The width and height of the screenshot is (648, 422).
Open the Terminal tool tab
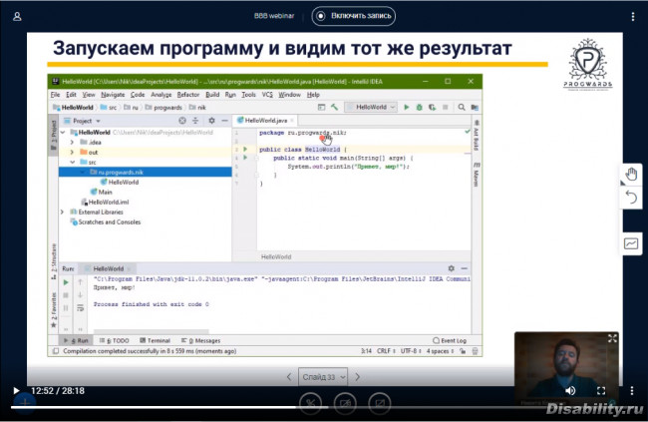tap(155, 340)
